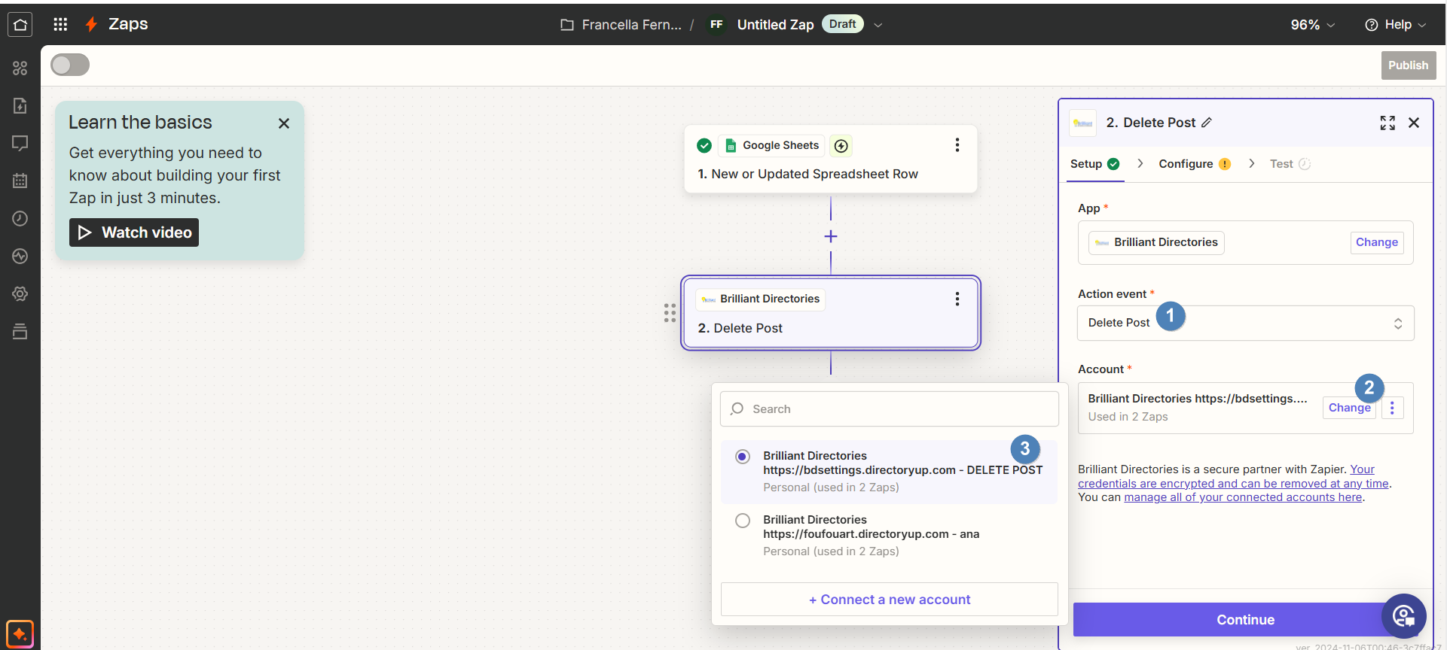Click the Zaps lightning bolt logo
Viewport: 1447px width, 650px height.
coord(91,25)
